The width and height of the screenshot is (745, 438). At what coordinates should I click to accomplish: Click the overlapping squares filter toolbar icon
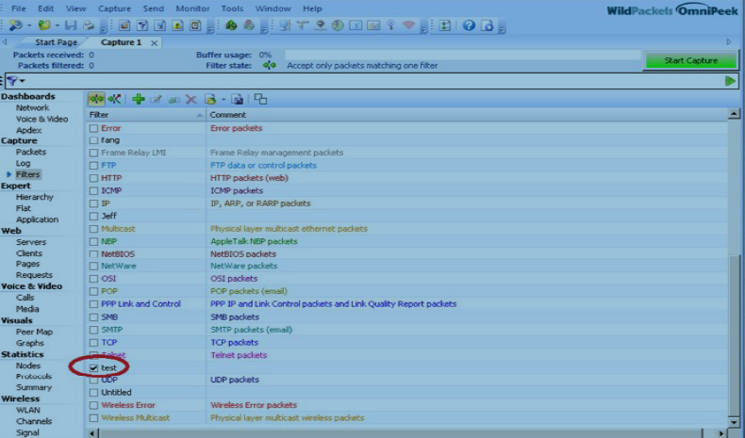(260, 99)
